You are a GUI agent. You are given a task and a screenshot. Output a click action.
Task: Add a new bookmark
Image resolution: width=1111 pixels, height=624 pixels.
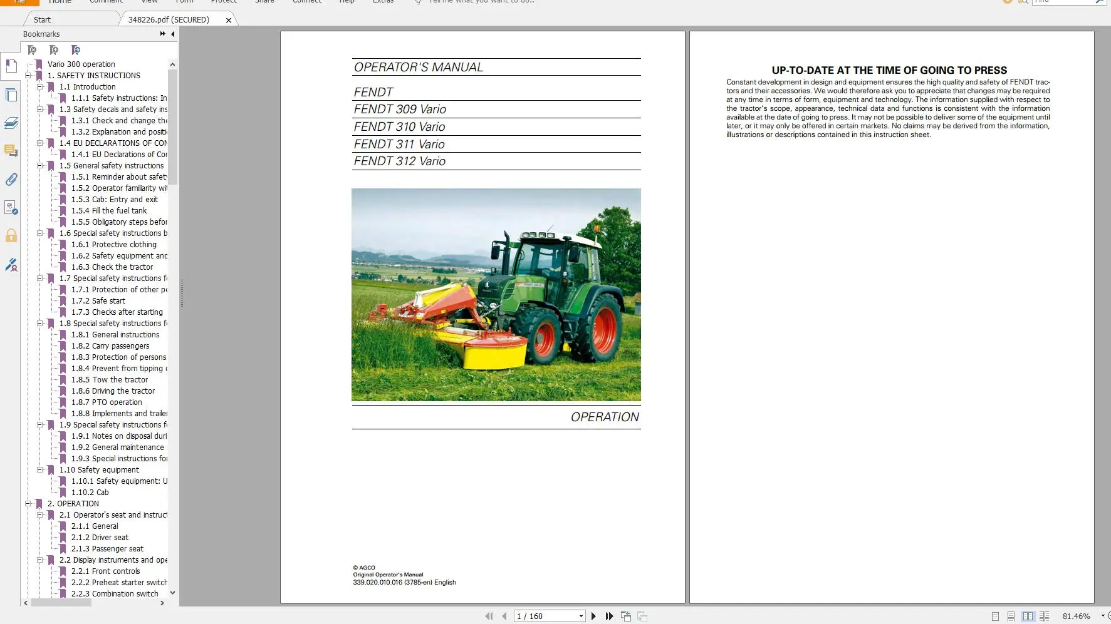click(54, 50)
